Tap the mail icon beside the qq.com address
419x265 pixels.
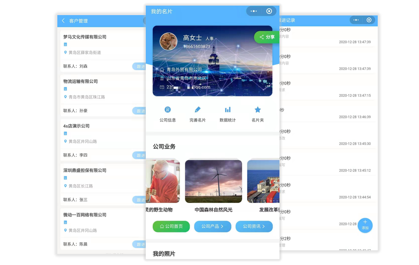point(162,87)
